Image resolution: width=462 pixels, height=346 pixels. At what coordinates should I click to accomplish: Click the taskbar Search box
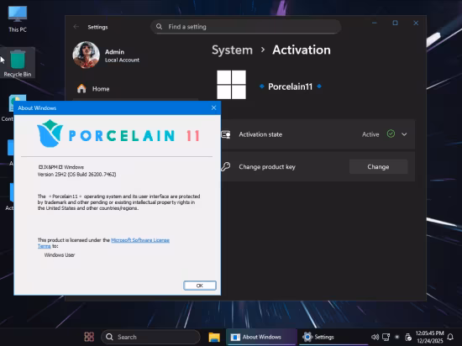pos(150,337)
